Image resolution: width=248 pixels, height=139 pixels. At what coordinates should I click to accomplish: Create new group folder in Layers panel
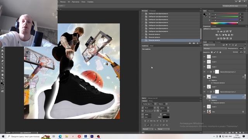click(x=236, y=133)
